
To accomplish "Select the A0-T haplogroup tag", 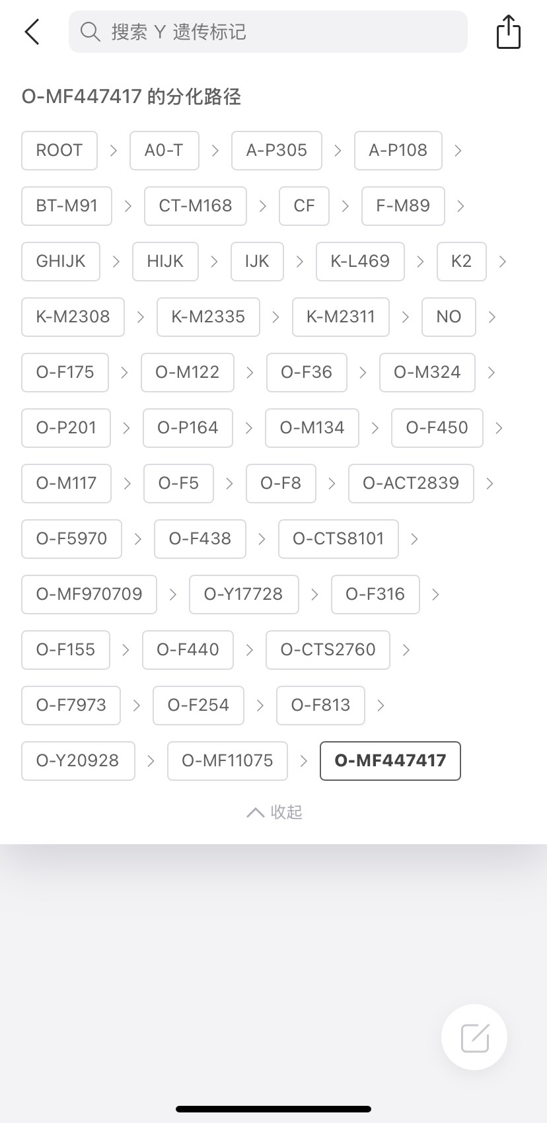I will [x=164, y=151].
